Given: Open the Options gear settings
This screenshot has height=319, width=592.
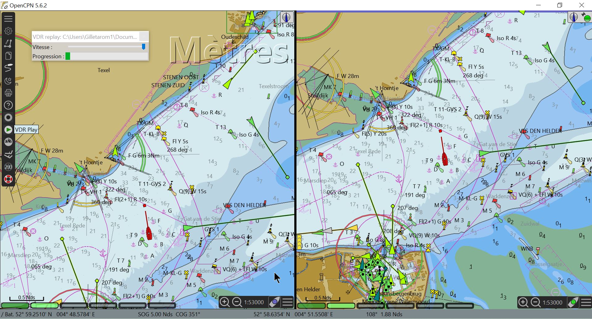Looking at the screenshot, I should pyautogui.click(x=8, y=31).
